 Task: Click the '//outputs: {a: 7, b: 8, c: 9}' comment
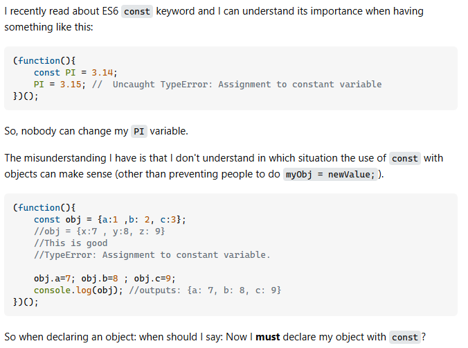click(x=205, y=290)
